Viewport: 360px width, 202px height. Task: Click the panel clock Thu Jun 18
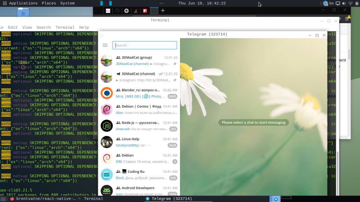click(x=202, y=3)
